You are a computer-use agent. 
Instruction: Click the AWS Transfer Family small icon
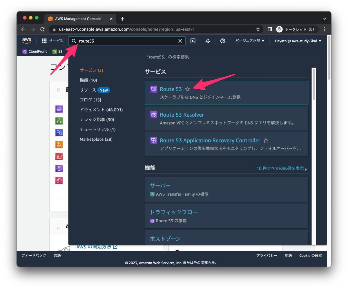pos(152,194)
